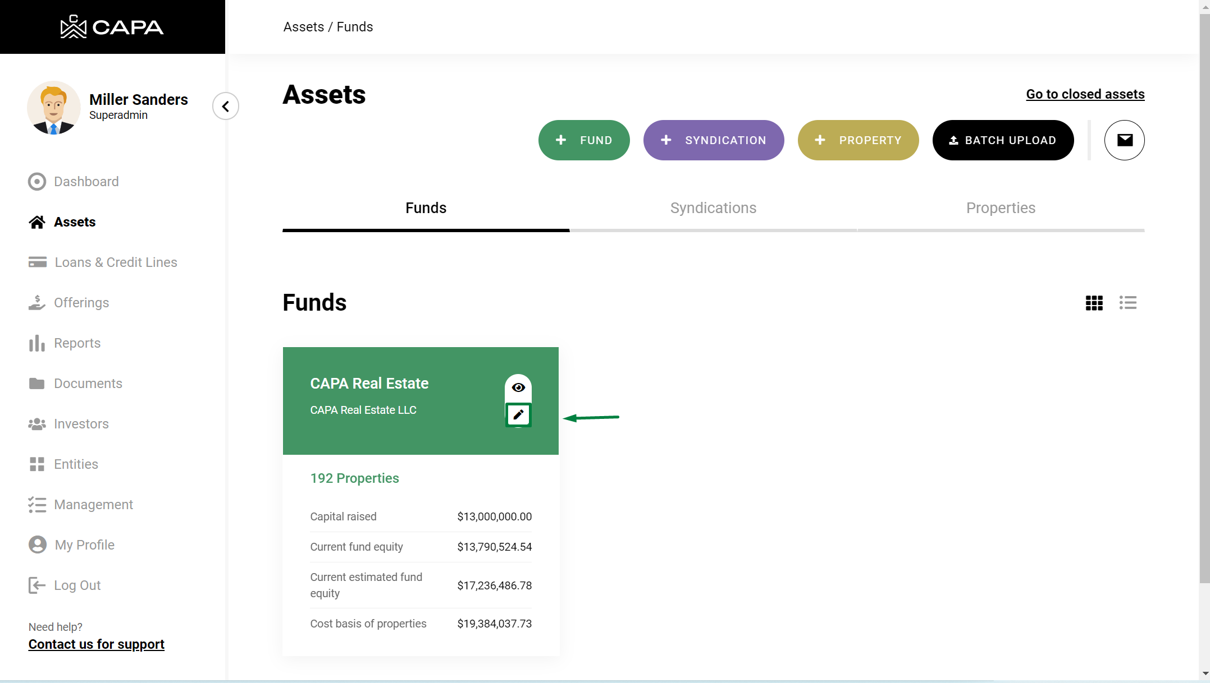The image size is (1210, 683).
Task: Click the Batch Upload button
Action: click(1003, 140)
